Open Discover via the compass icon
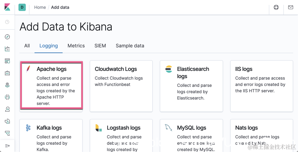The height and width of the screenshot is (152, 298). 7,37
